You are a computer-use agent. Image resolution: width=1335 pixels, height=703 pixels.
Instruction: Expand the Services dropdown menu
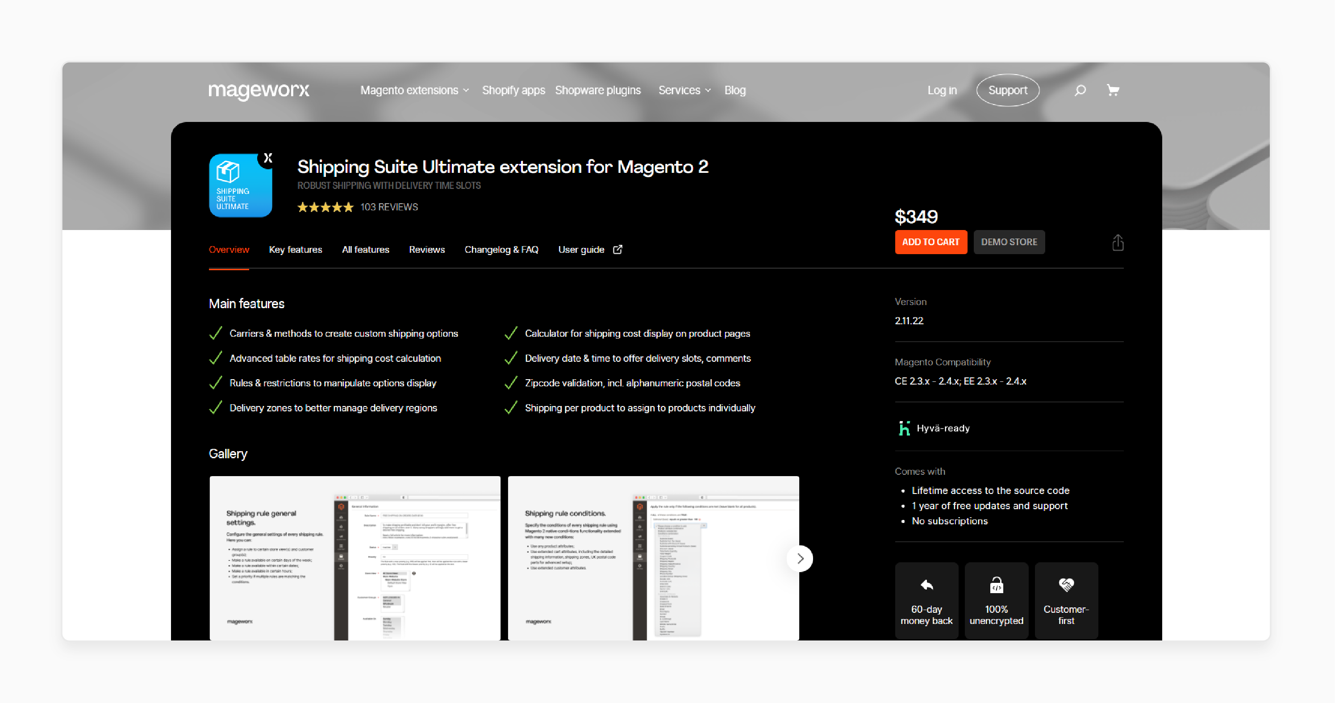[684, 89]
